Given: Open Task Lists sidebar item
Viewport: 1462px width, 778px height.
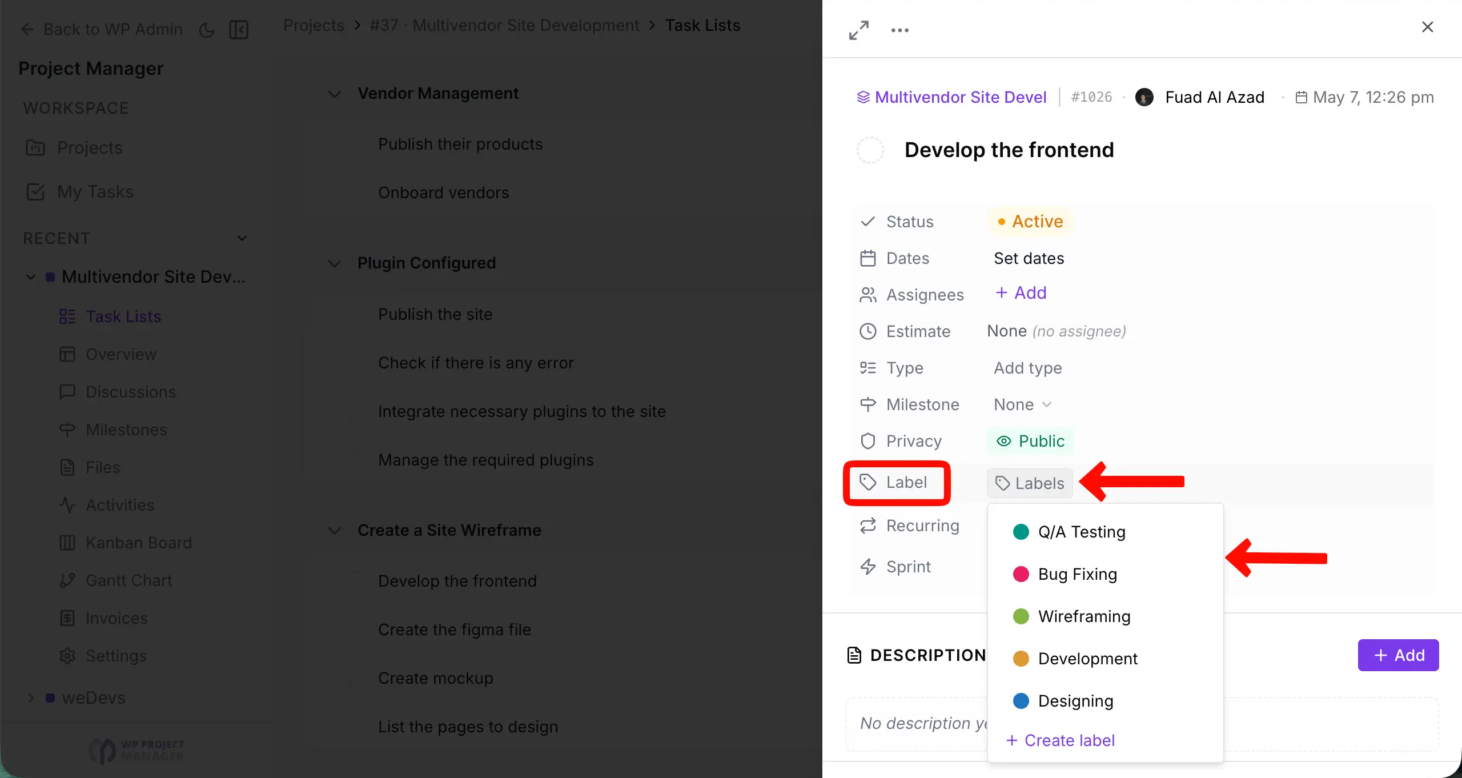Looking at the screenshot, I should click(111, 316).
